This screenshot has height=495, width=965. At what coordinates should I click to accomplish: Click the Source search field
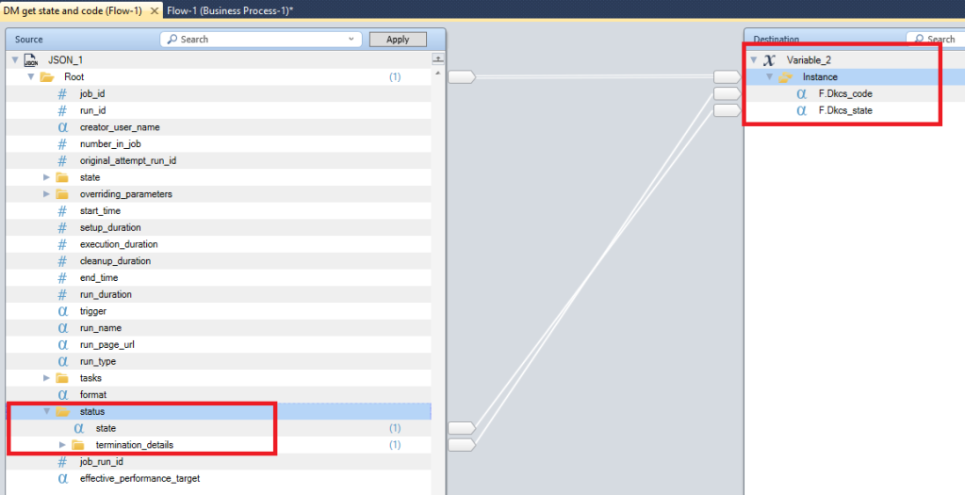(x=259, y=40)
